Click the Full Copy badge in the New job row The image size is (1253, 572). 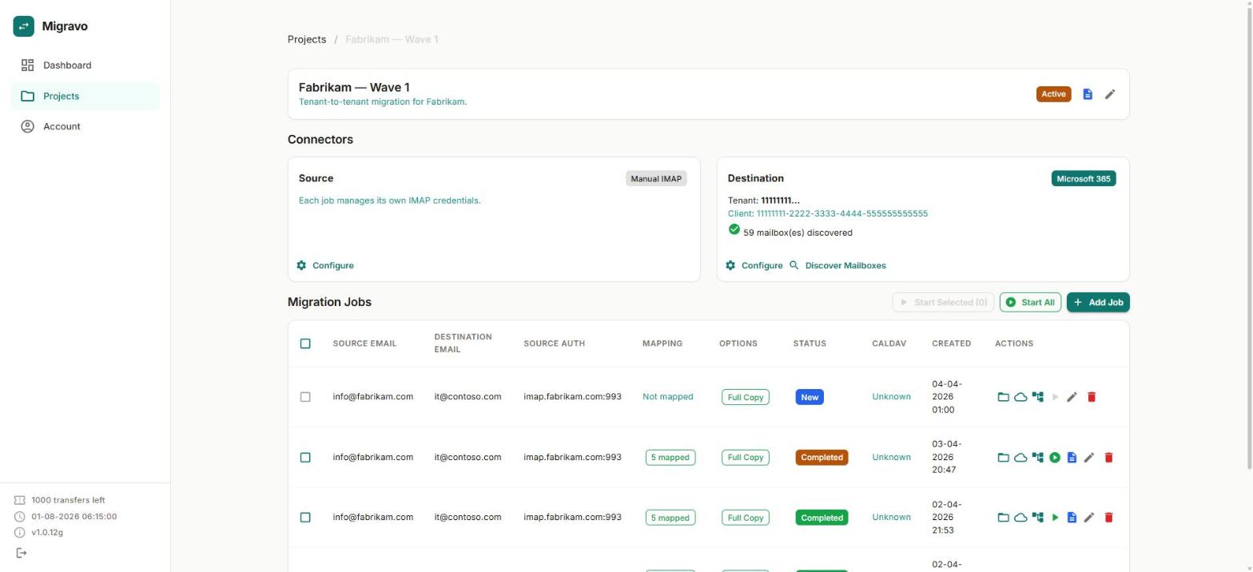point(746,397)
